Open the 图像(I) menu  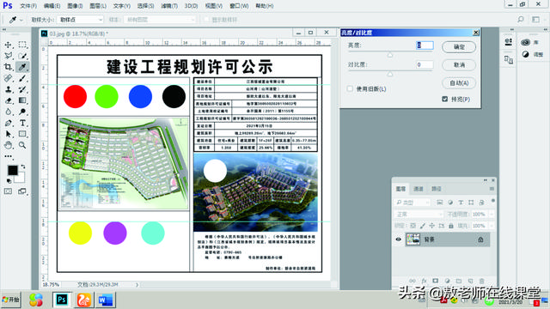(75, 6)
